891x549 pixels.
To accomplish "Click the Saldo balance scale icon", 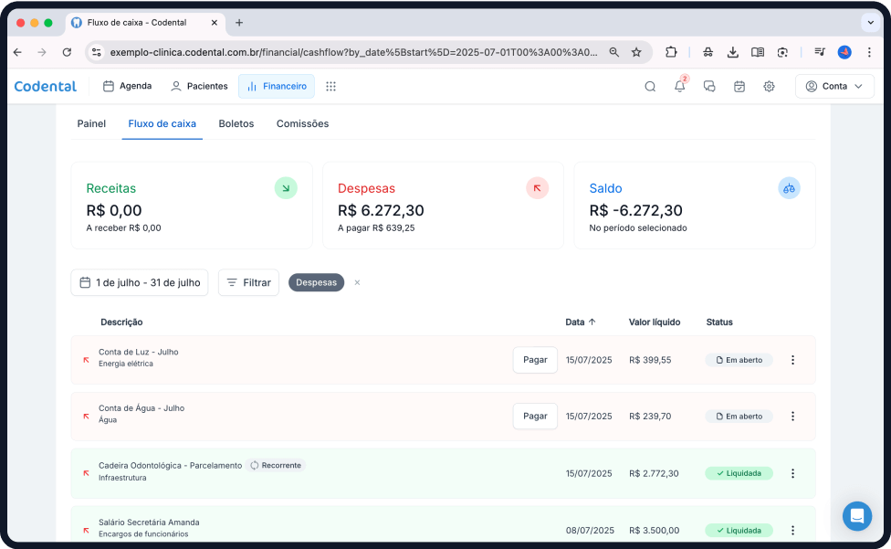I will [789, 188].
